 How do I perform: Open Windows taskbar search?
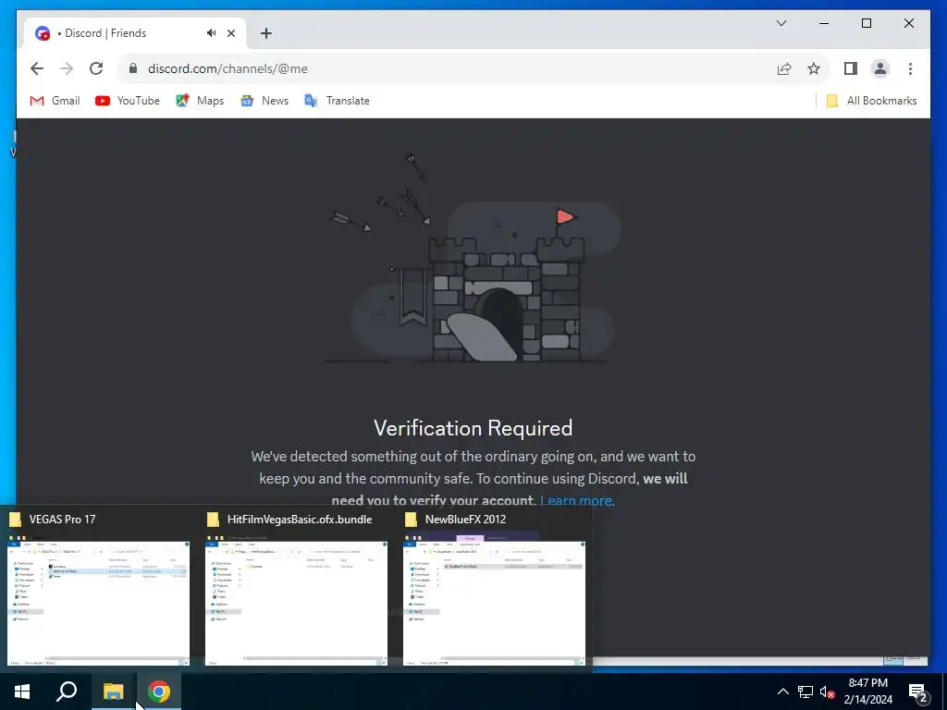click(x=67, y=692)
